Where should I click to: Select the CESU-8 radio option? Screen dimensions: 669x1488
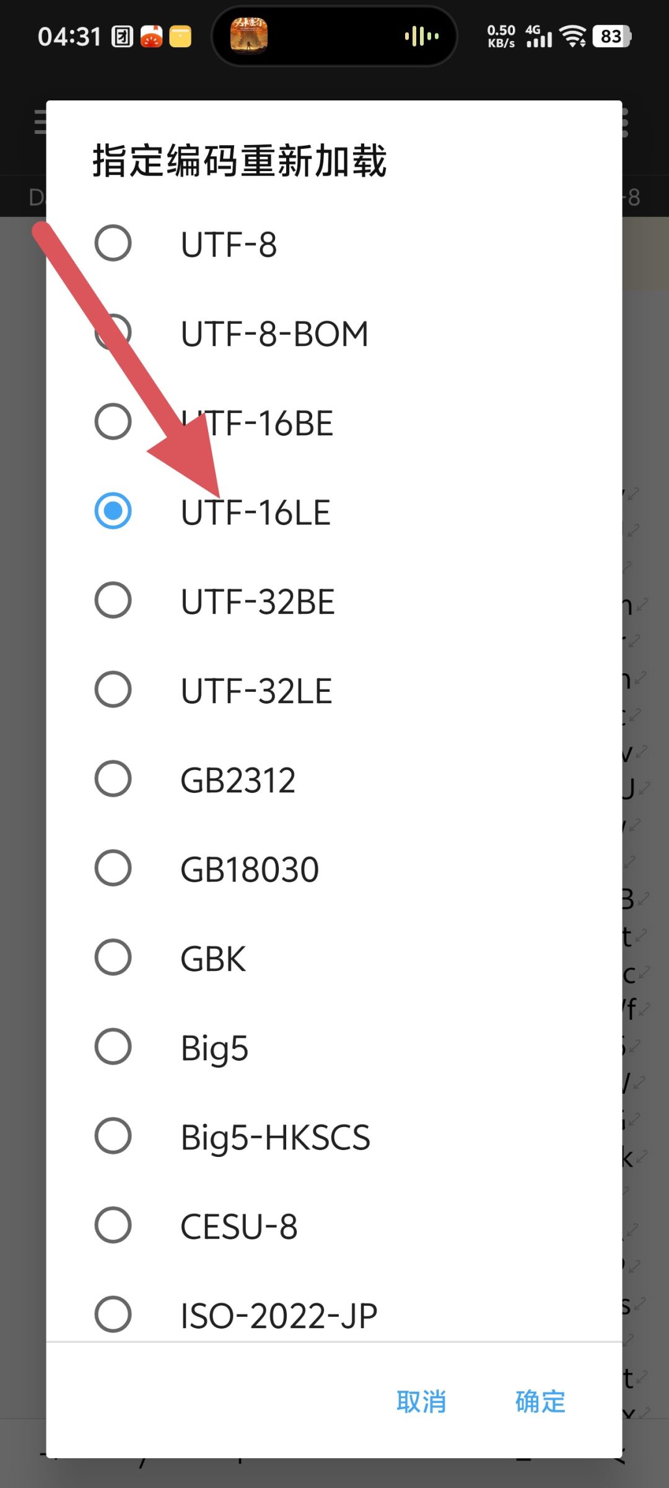[113, 1225]
